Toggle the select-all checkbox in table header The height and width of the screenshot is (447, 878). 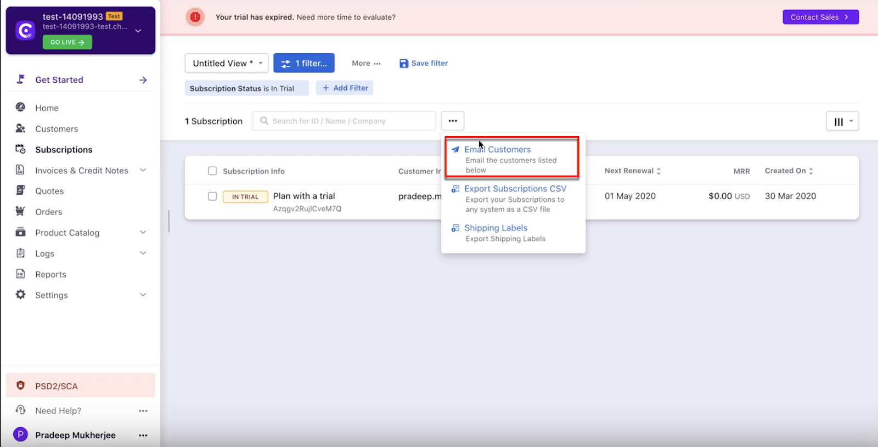(212, 171)
